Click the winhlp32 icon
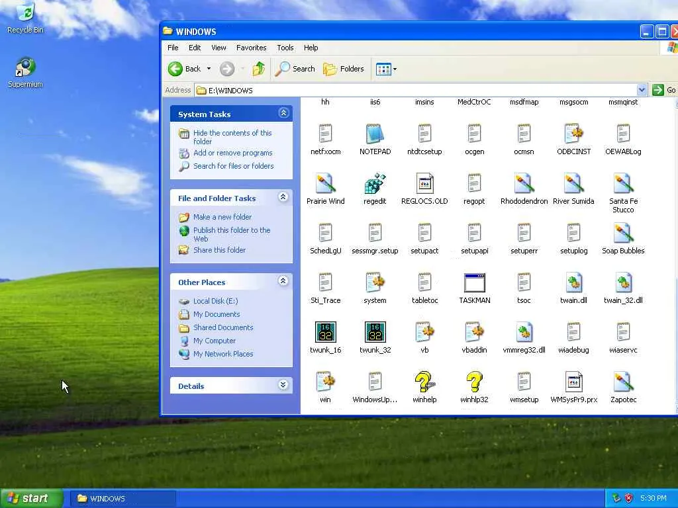This screenshot has width=678, height=508. 474,382
